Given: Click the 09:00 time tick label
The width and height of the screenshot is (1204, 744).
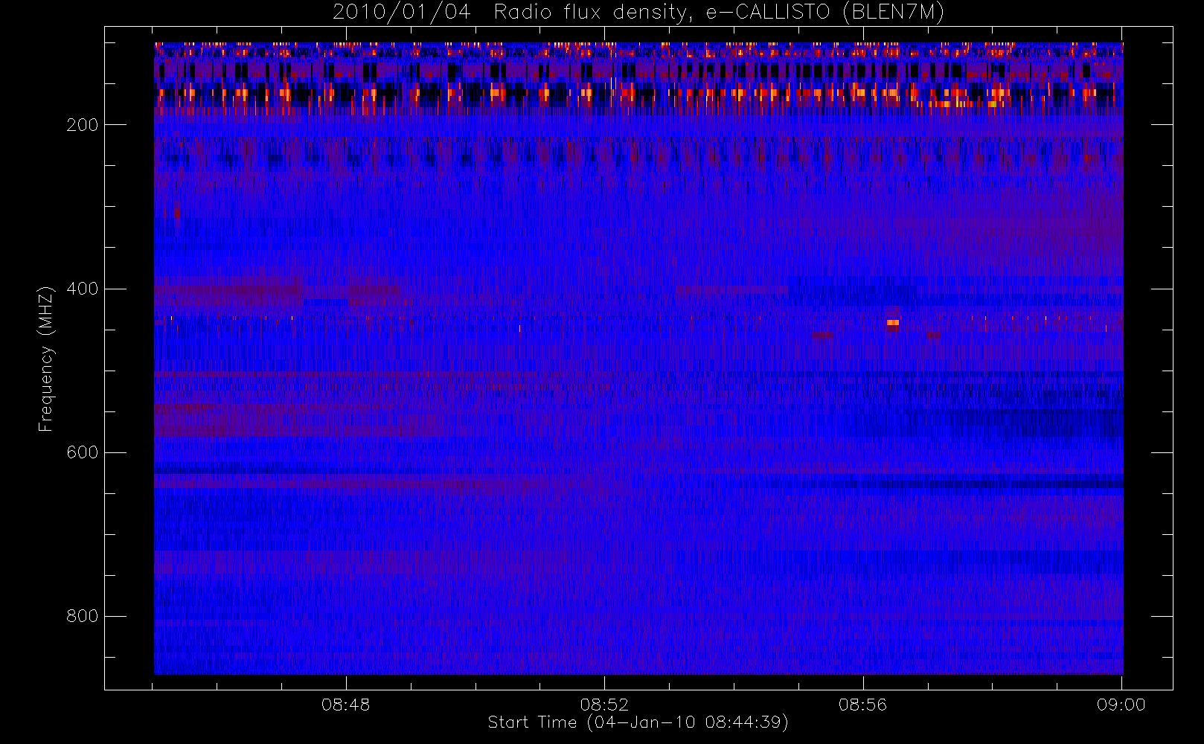Looking at the screenshot, I should coord(1121,705).
